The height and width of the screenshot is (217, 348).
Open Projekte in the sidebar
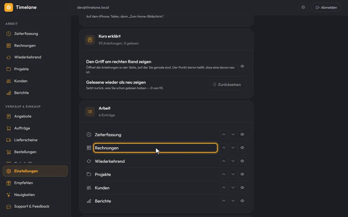click(35, 69)
